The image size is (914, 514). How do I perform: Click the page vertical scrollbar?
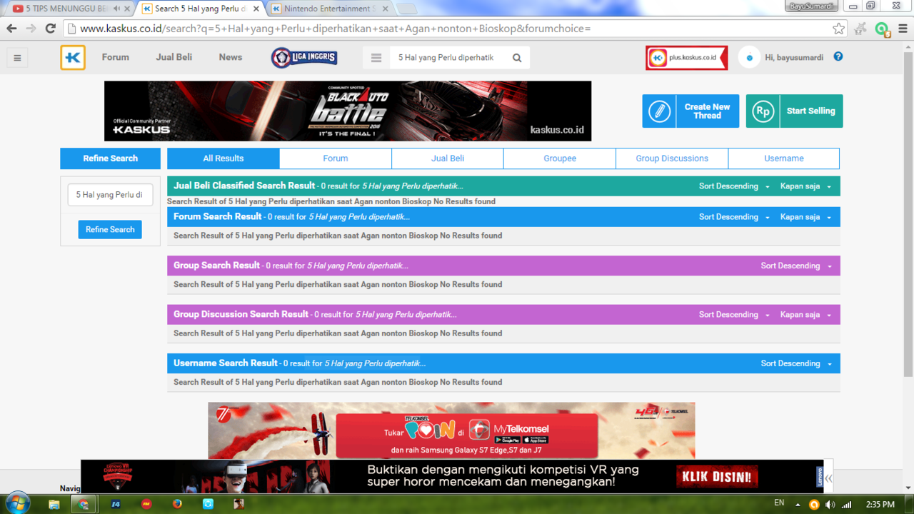point(908,214)
